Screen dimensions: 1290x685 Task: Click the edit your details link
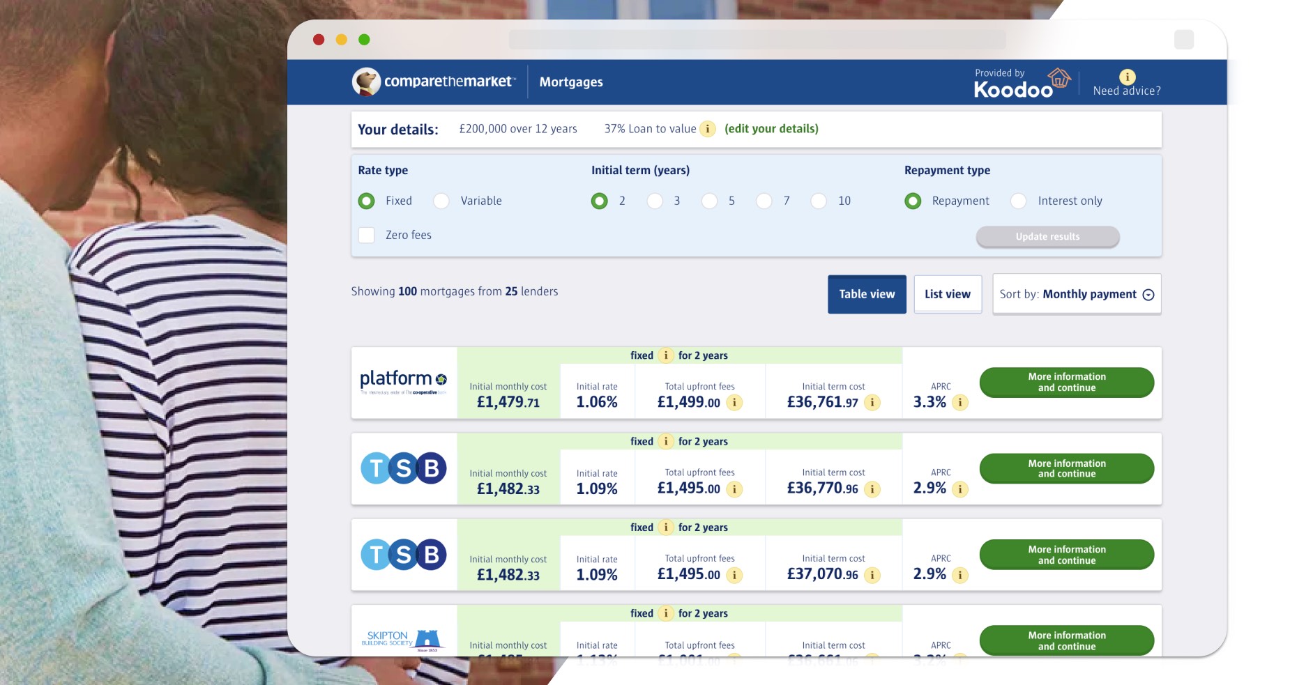click(x=771, y=129)
